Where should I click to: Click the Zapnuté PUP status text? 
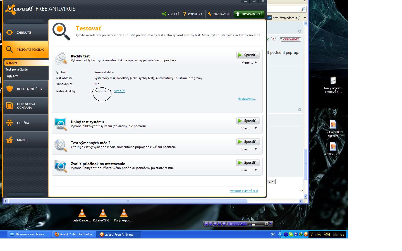click(x=100, y=91)
